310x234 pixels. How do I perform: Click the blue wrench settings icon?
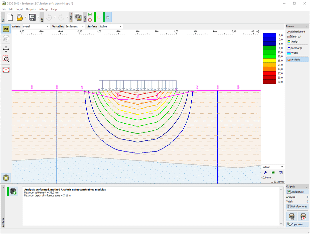(x=265, y=172)
